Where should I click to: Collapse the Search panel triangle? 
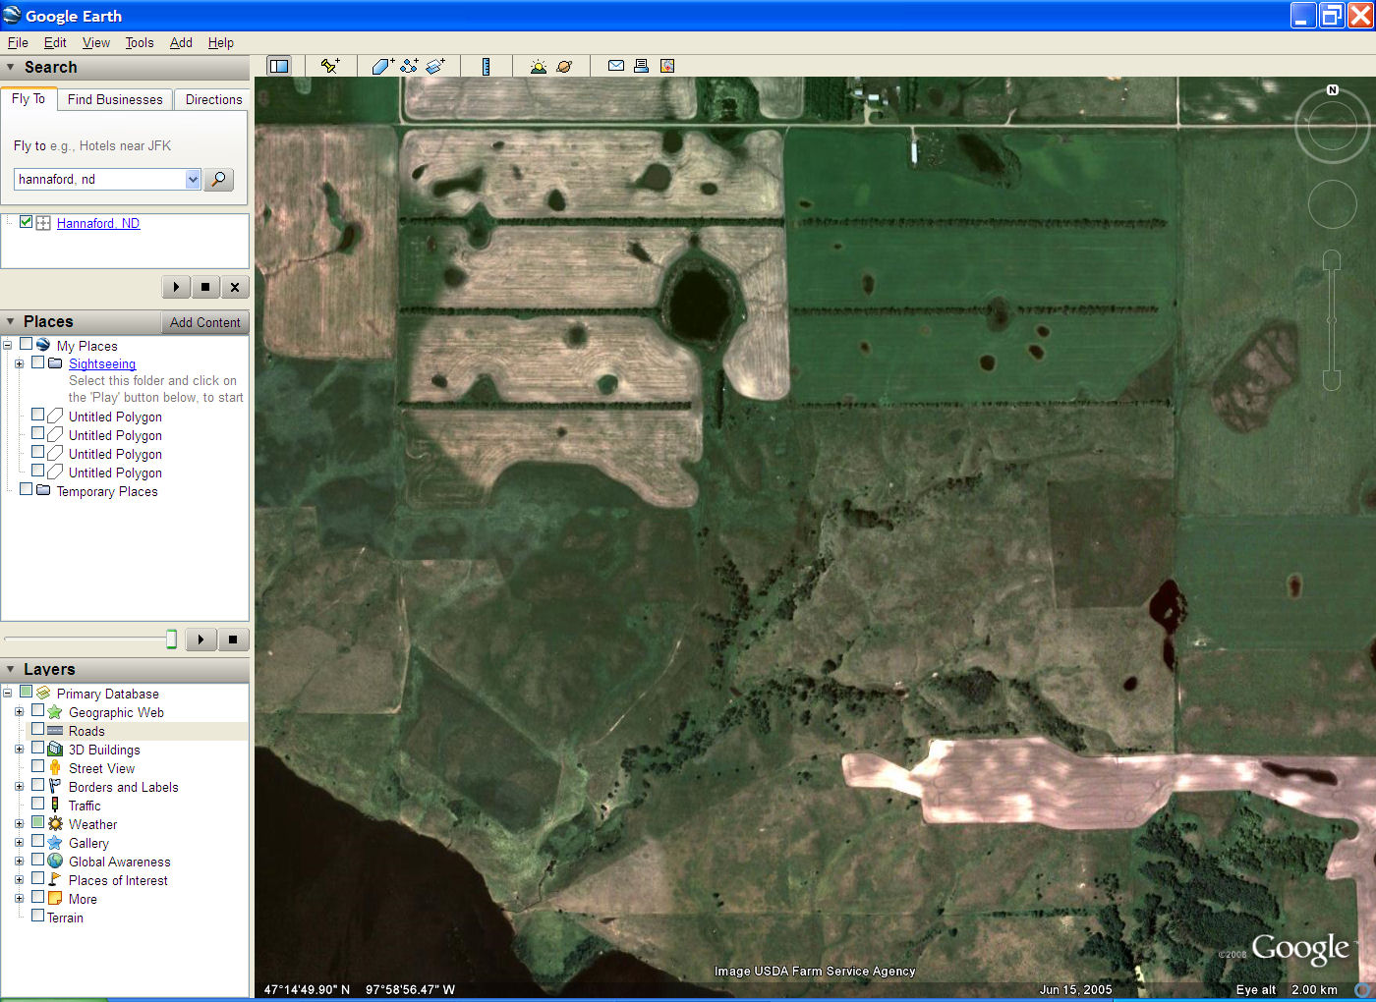click(11, 67)
